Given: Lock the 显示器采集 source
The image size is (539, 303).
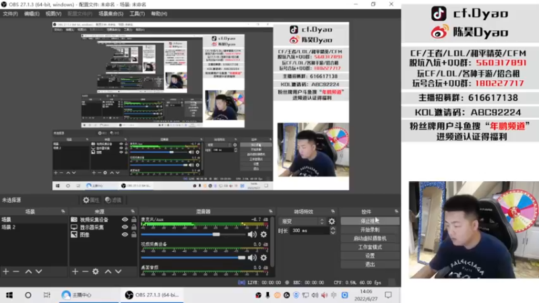Looking at the screenshot, I should [x=133, y=227].
